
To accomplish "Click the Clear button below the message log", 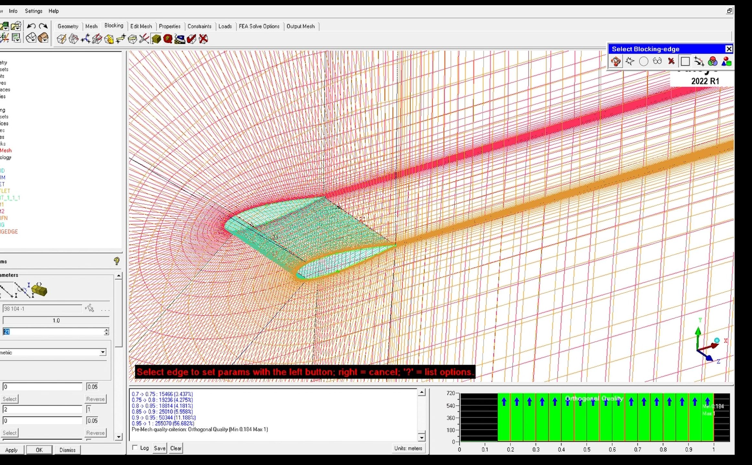I will [x=176, y=448].
